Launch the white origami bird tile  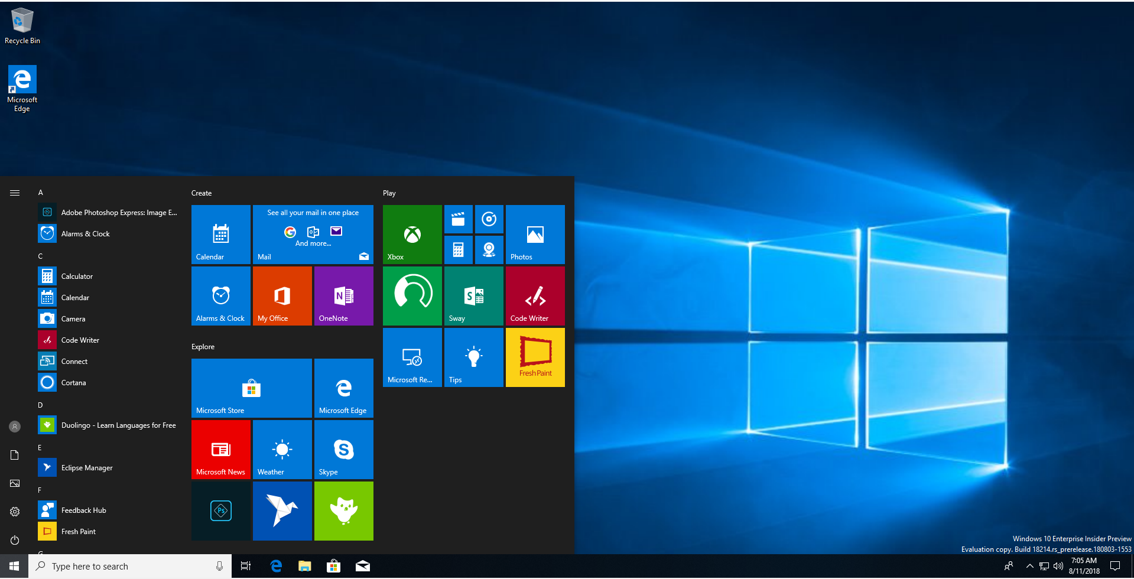click(x=282, y=511)
